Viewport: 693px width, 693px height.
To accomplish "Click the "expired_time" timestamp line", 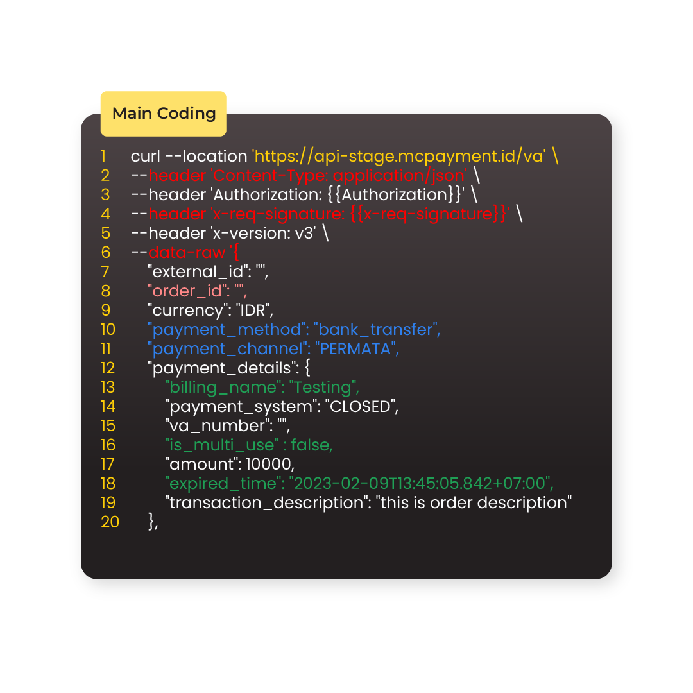I will 359,484.
